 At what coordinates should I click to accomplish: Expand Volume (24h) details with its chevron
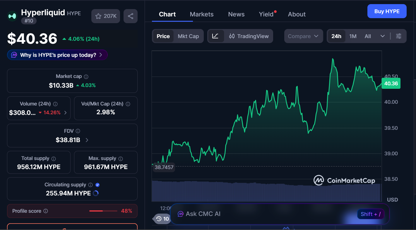click(65, 112)
